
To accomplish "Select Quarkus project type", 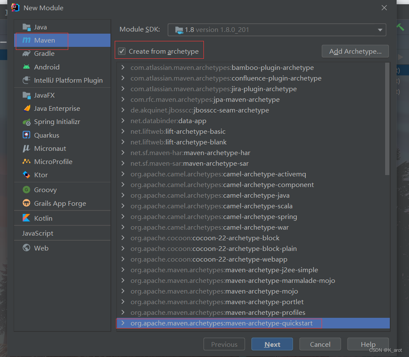I will (62, 135).
